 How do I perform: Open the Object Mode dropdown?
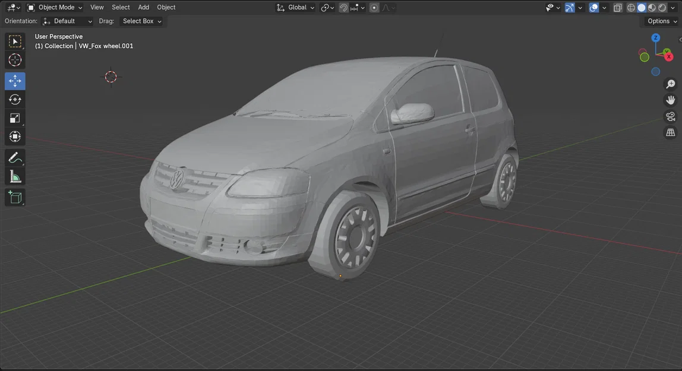click(x=56, y=7)
